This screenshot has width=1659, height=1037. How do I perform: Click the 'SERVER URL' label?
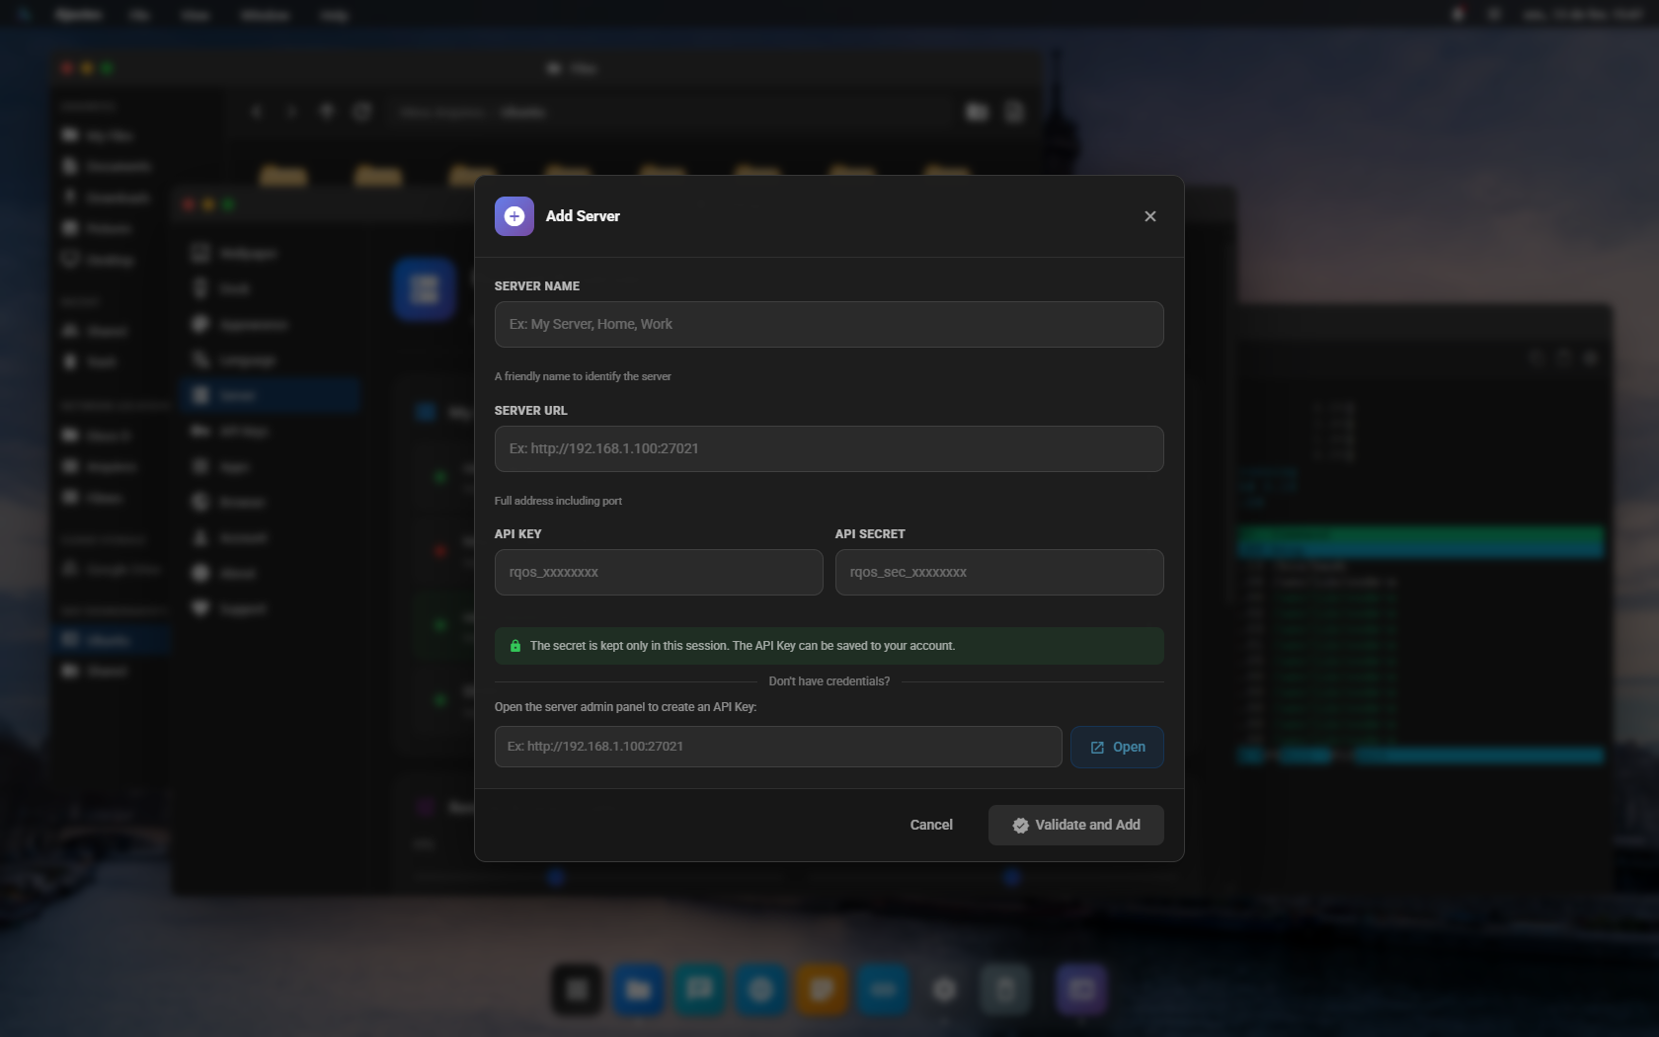531,411
